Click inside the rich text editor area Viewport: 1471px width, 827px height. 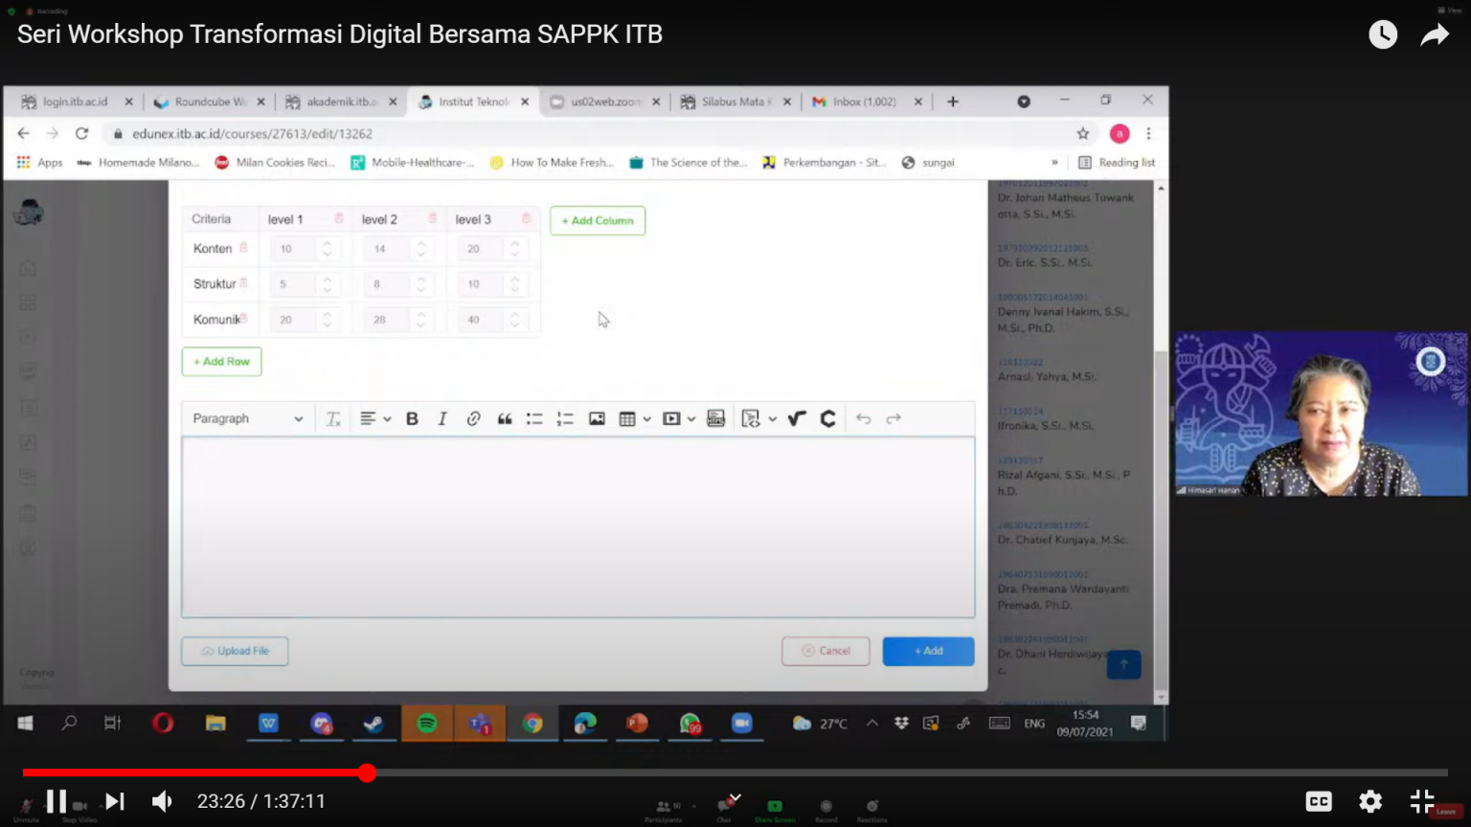(x=578, y=527)
